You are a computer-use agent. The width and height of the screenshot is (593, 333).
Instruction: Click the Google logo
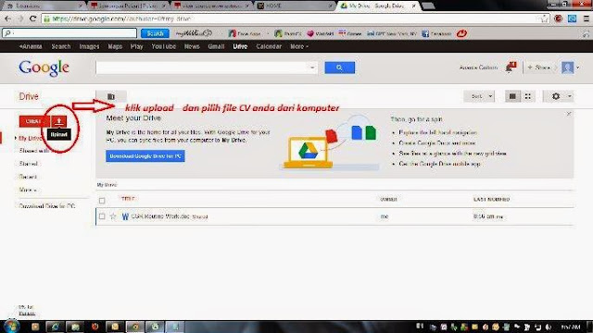[x=44, y=68]
